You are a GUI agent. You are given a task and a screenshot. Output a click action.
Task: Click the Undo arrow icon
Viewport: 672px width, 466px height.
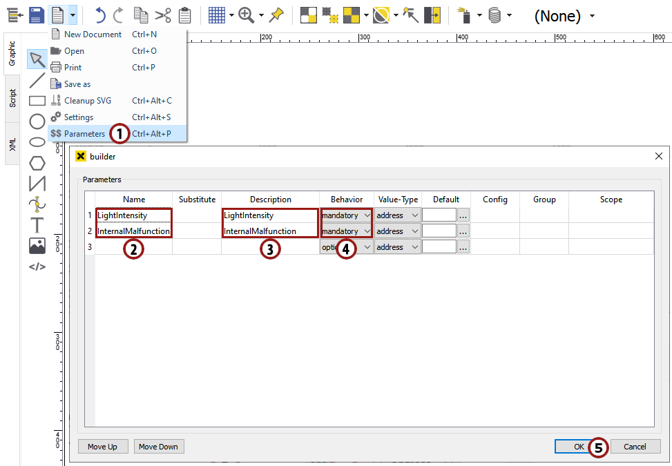point(100,15)
